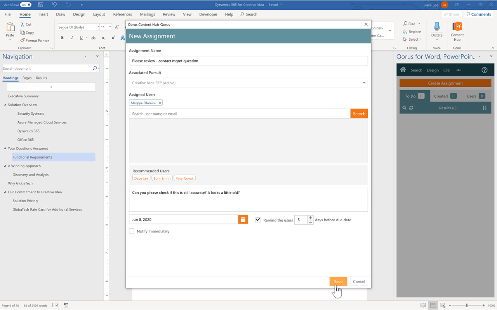Remove assigned user Maggie Dlamini
The height and width of the screenshot is (310, 497).
160,103
